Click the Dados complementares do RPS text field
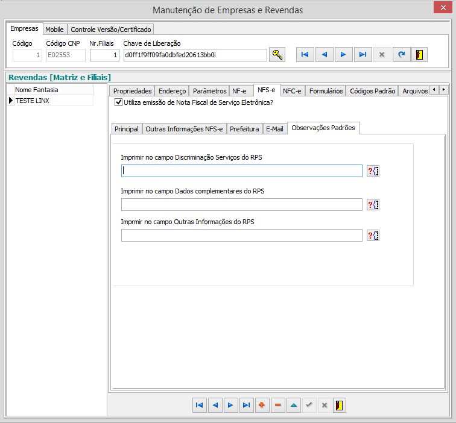Viewport: 456px width, 423px height. tap(242, 205)
